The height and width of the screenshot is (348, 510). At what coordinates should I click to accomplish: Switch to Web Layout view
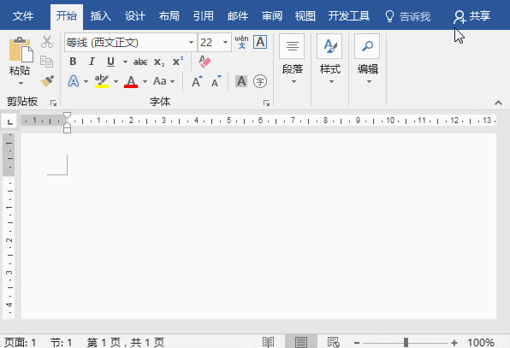coord(334,342)
